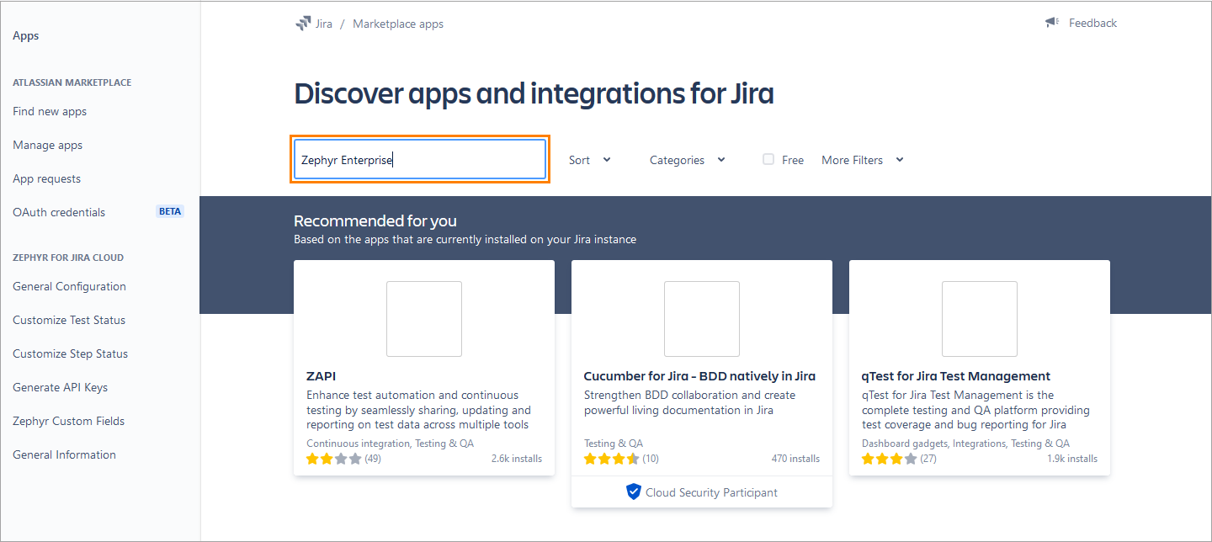Image resolution: width=1212 pixels, height=542 pixels.
Task: Open the qTest for Jira Test Management title
Action: (956, 376)
